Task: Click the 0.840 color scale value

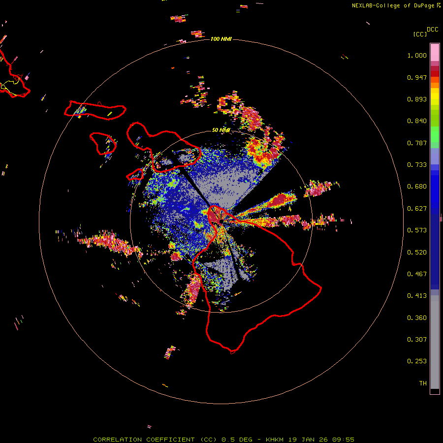Action: point(417,121)
